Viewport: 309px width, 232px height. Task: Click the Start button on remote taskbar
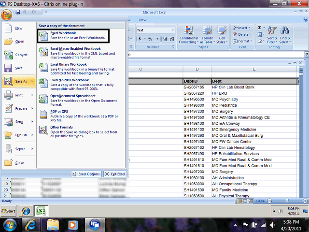pos(8,211)
